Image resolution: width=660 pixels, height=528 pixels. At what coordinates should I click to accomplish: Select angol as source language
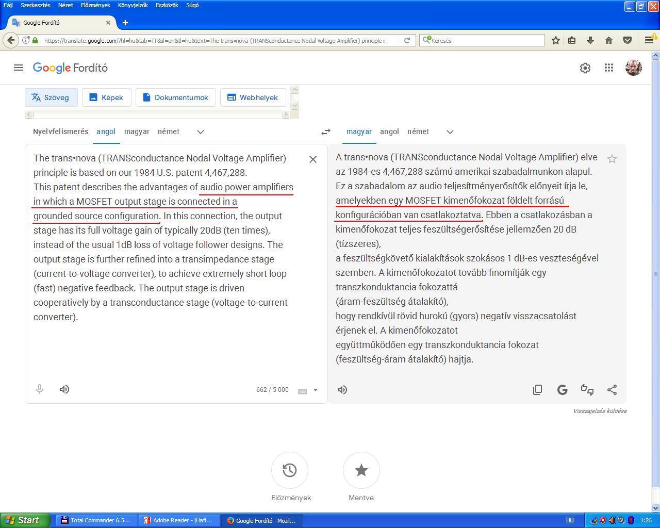(x=106, y=131)
